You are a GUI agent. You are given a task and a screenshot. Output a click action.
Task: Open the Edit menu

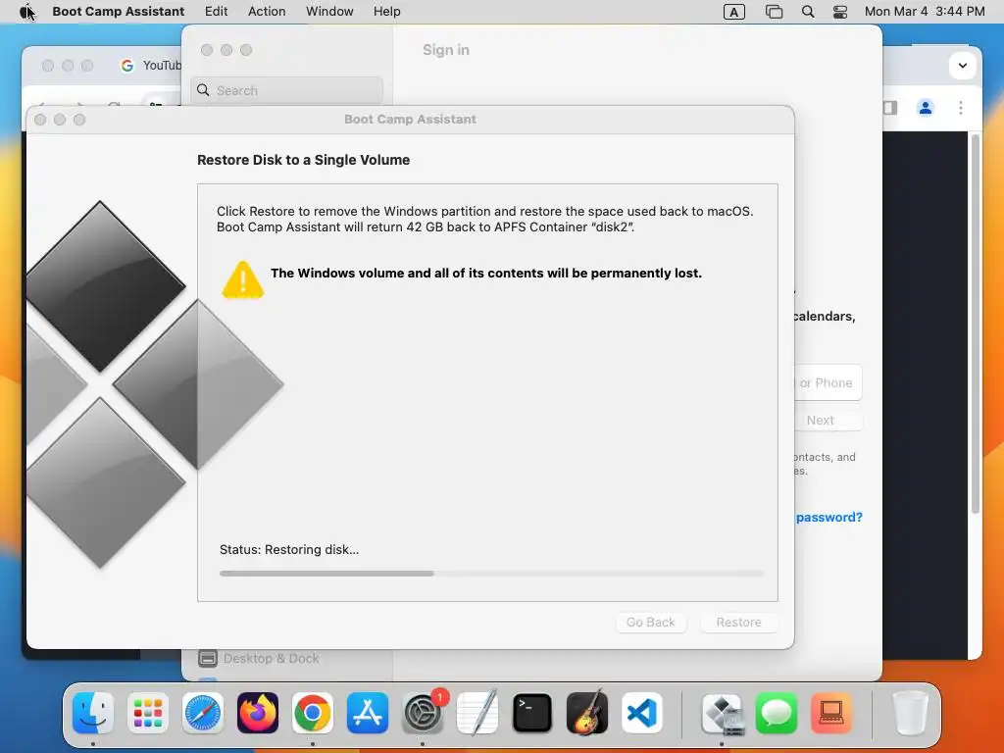217,12
